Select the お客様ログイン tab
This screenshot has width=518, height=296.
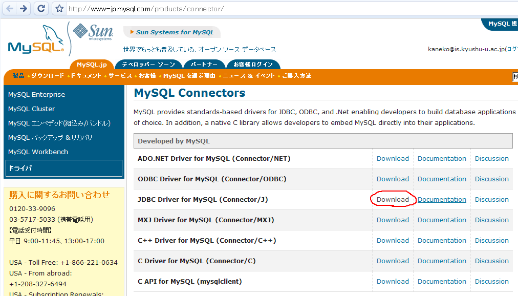coord(253,64)
